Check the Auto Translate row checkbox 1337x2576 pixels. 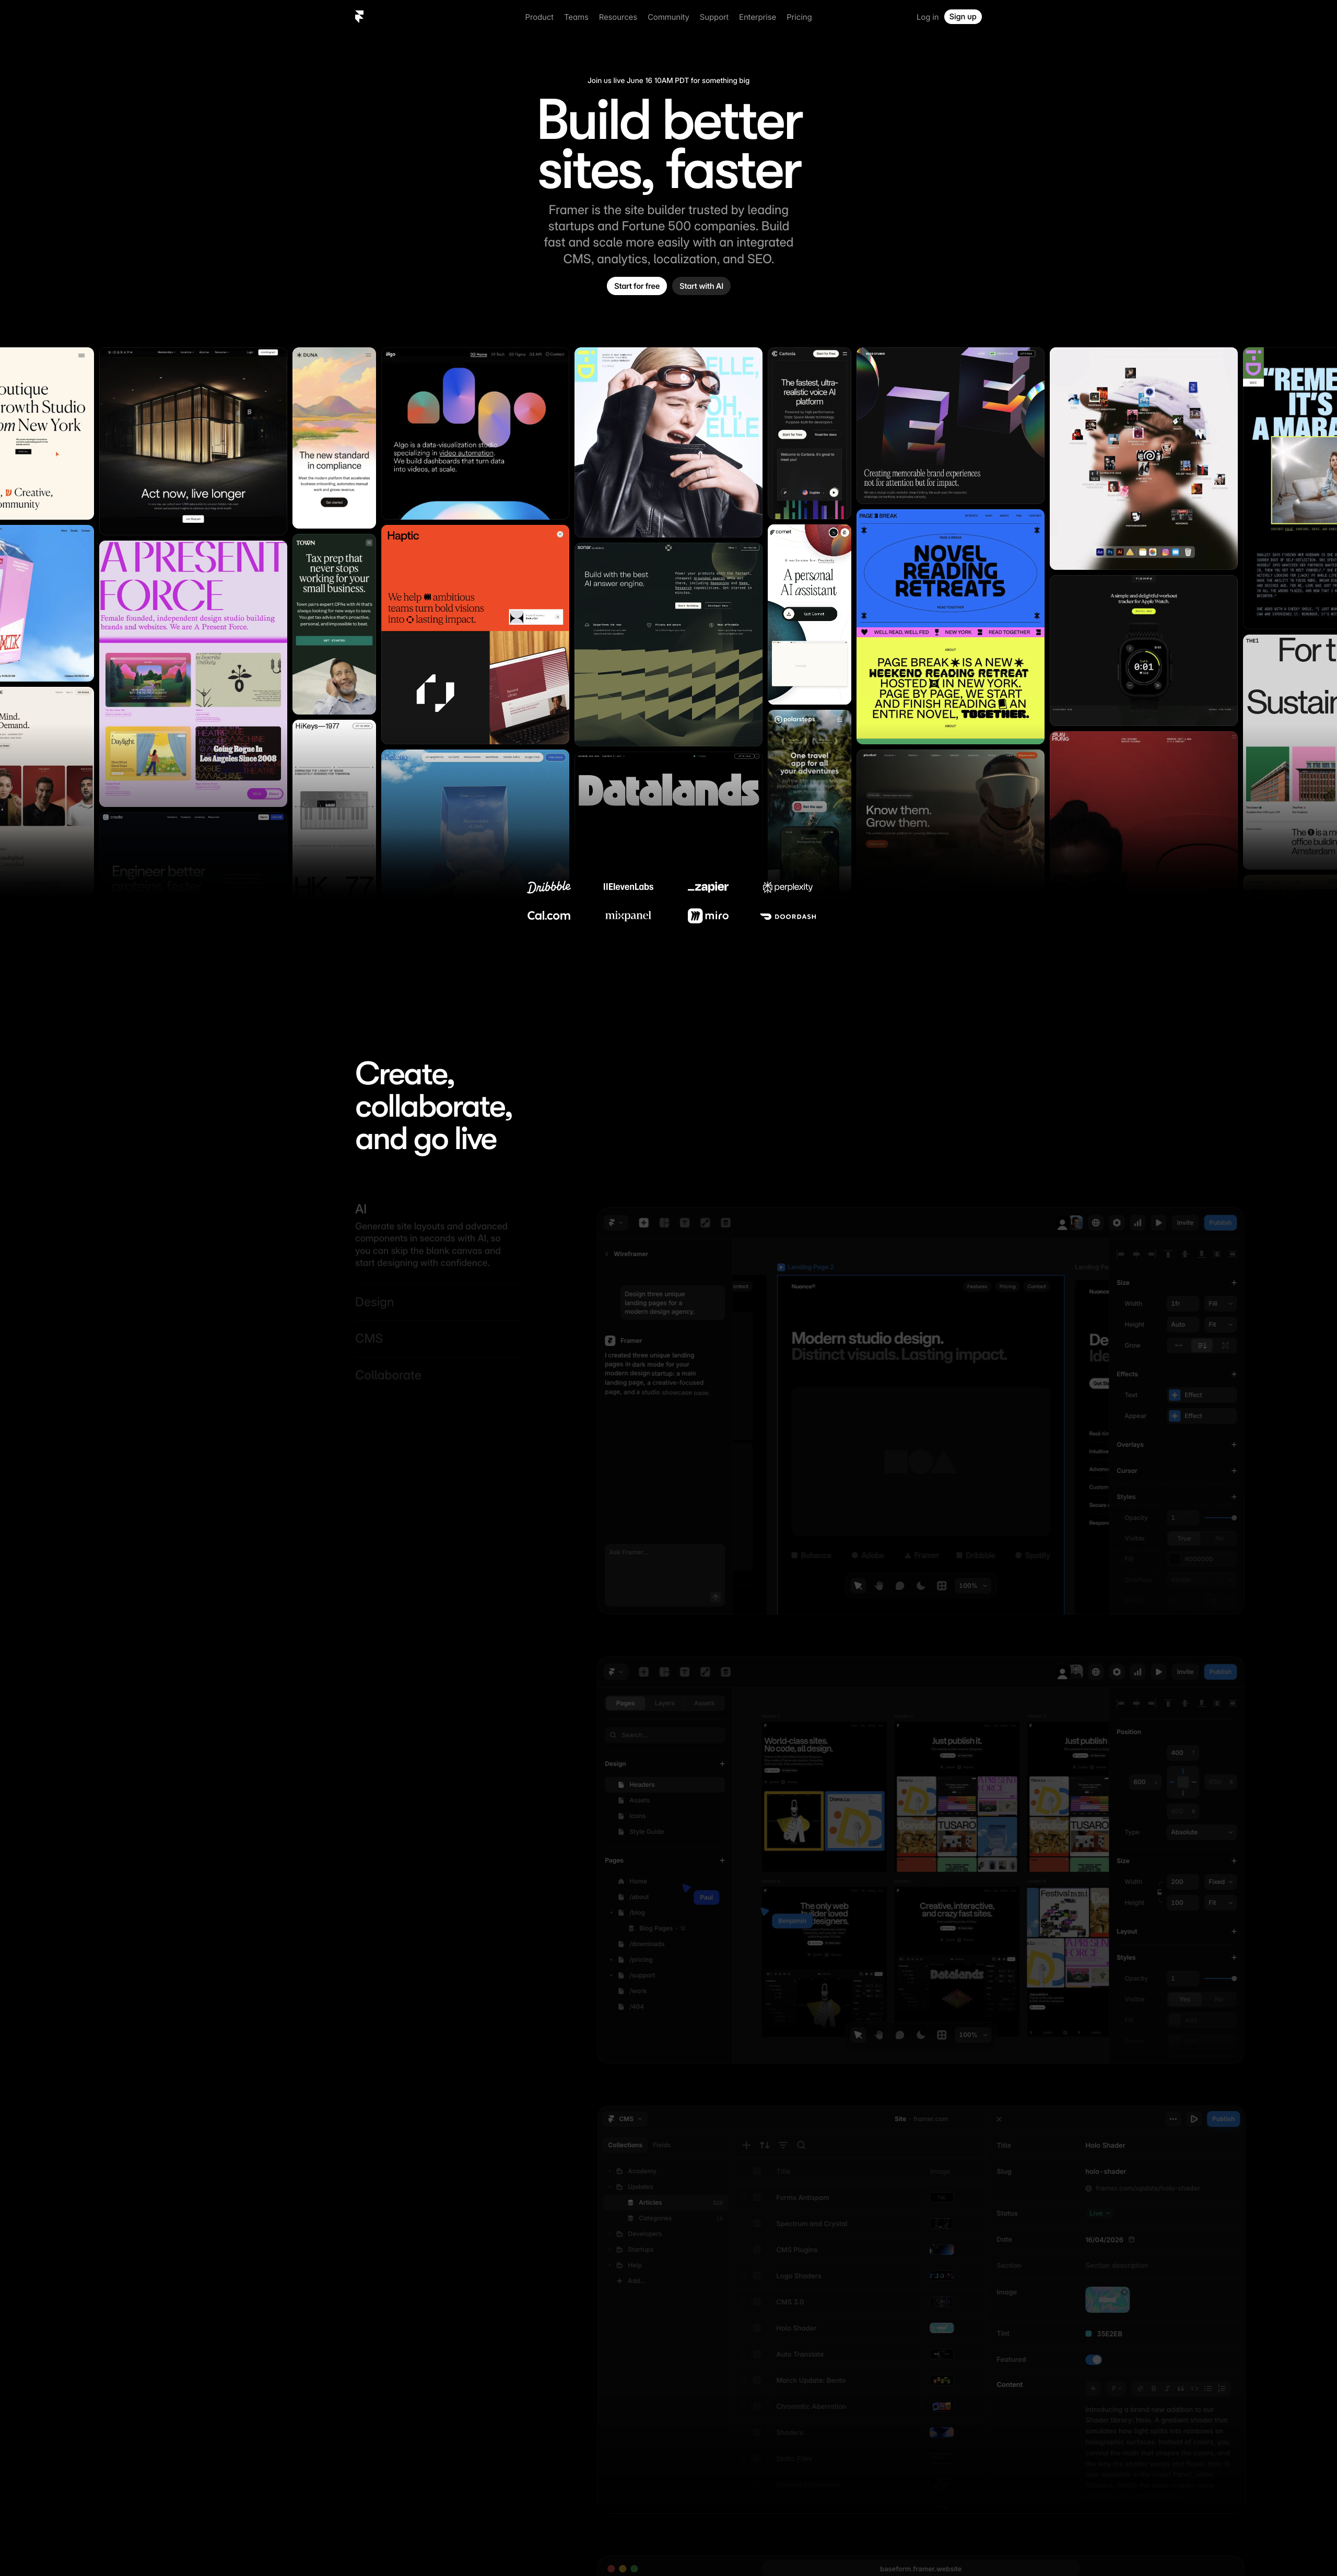757,2354
